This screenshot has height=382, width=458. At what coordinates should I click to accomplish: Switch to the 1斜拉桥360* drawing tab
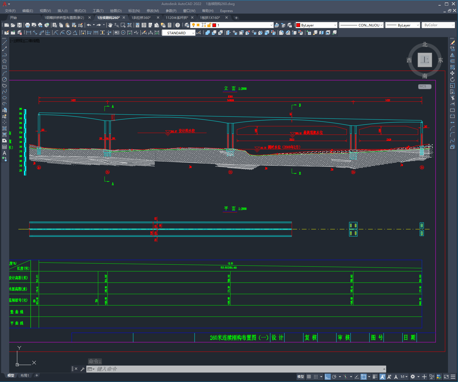(x=141, y=18)
